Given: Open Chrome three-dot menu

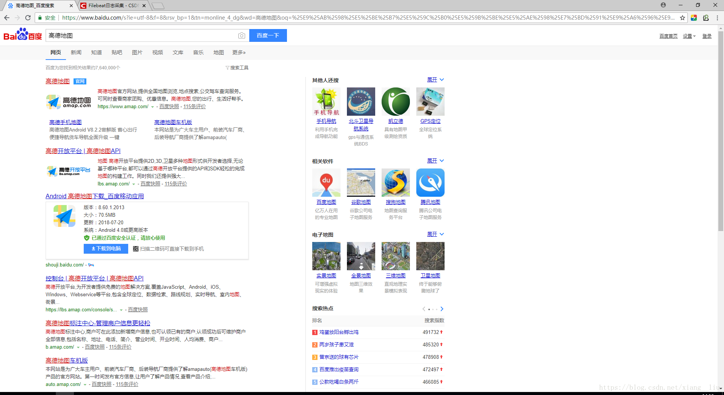Looking at the screenshot, I should pyautogui.click(x=717, y=18).
